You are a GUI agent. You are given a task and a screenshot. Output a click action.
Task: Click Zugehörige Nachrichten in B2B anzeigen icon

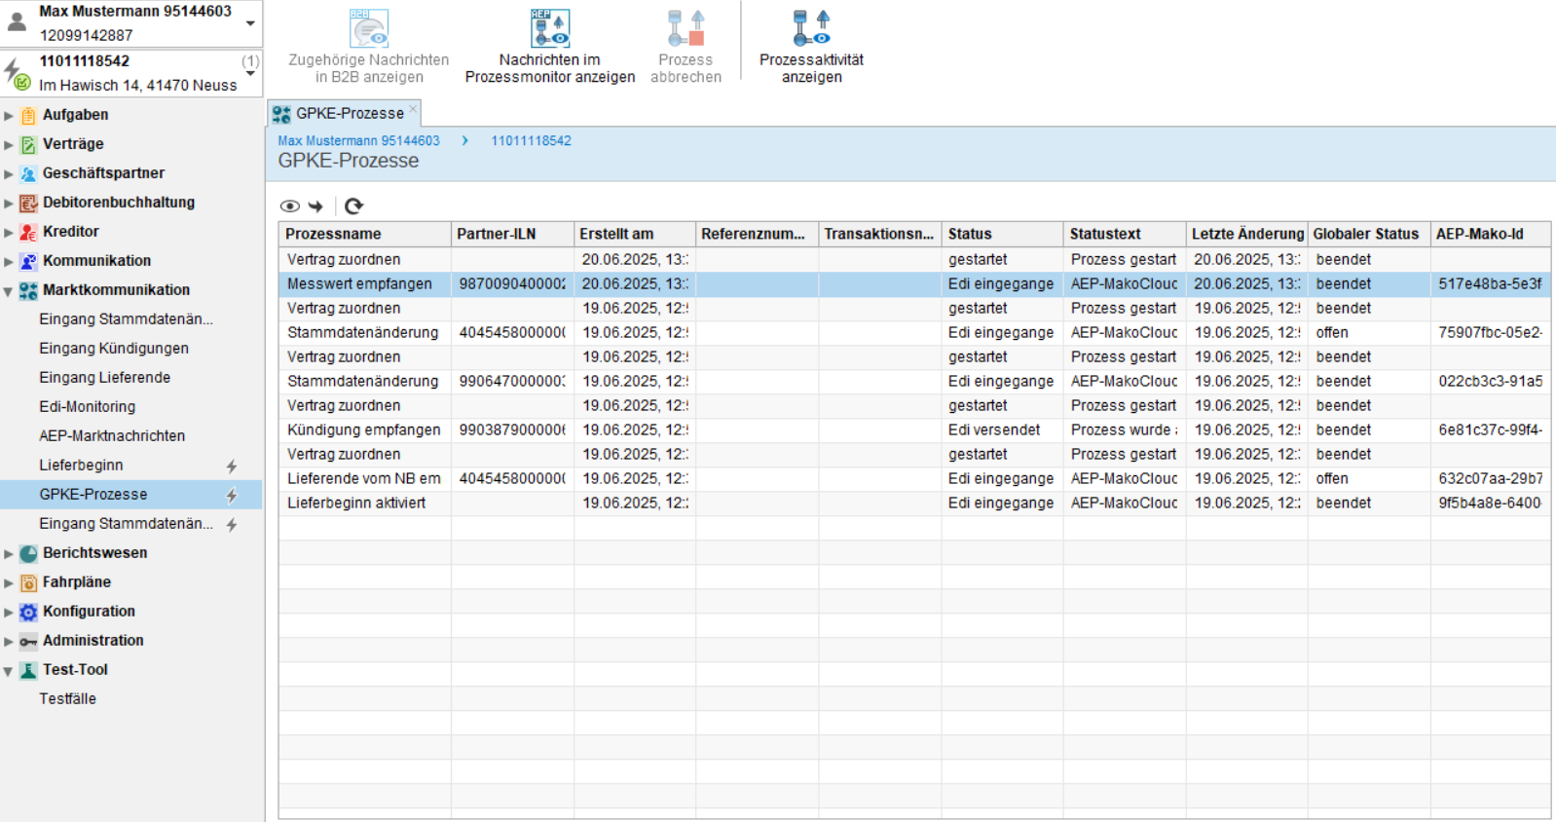369,28
